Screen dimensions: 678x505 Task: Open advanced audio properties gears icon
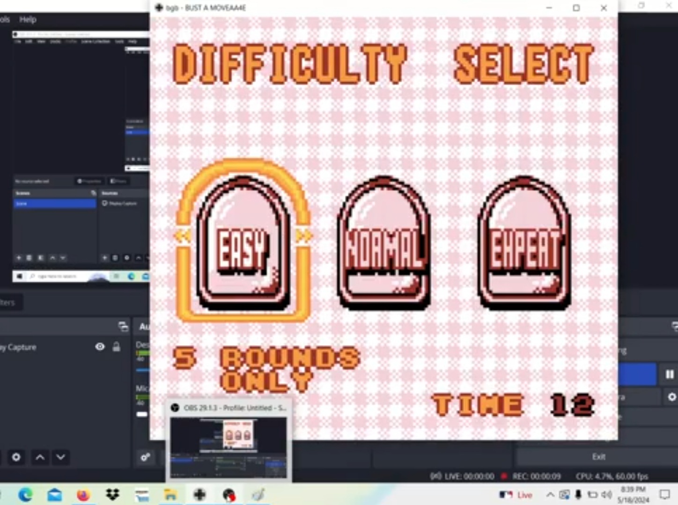pos(145,457)
